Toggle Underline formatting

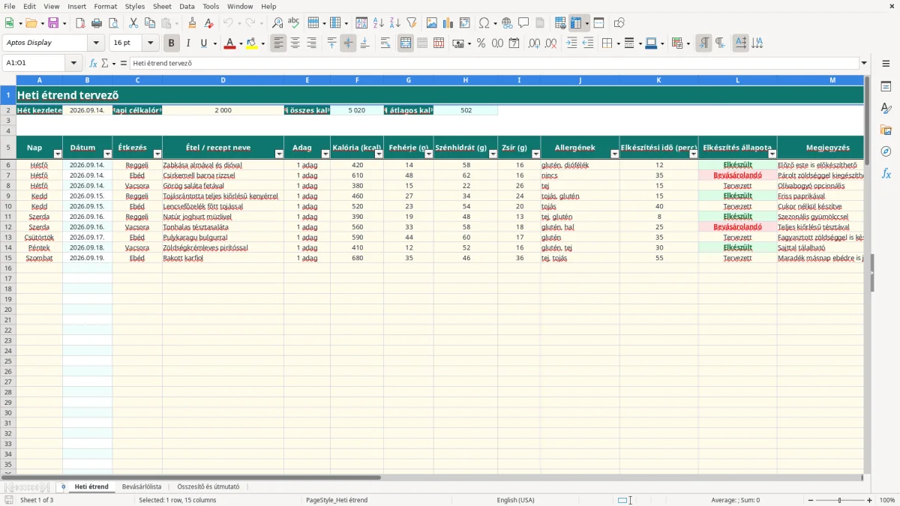(x=203, y=43)
